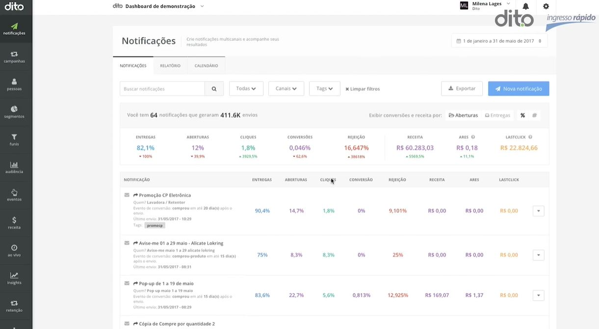Open the Campanhas section in the sidebar
Viewport: 599px width, 329px height.
(14, 57)
